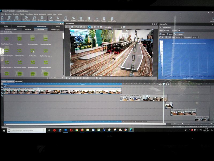This screenshot has height=161, width=214.
Task: Open the grid options dropdown in Layoutdesigner
Action: (86, 27)
